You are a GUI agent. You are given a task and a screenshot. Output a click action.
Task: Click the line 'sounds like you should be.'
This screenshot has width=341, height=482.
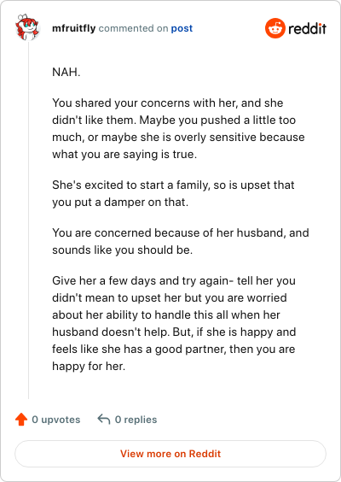click(x=123, y=250)
